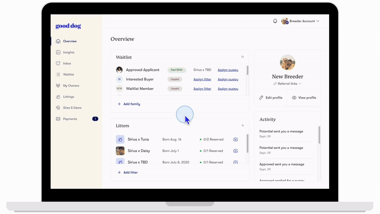The image size is (380, 214).
Task: Click the notification bell icon
Action: 275,21
